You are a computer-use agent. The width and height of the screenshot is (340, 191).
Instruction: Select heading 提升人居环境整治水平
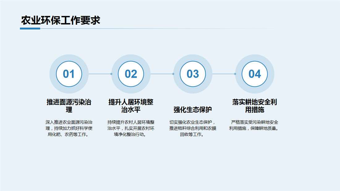click(x=131, y=106)
